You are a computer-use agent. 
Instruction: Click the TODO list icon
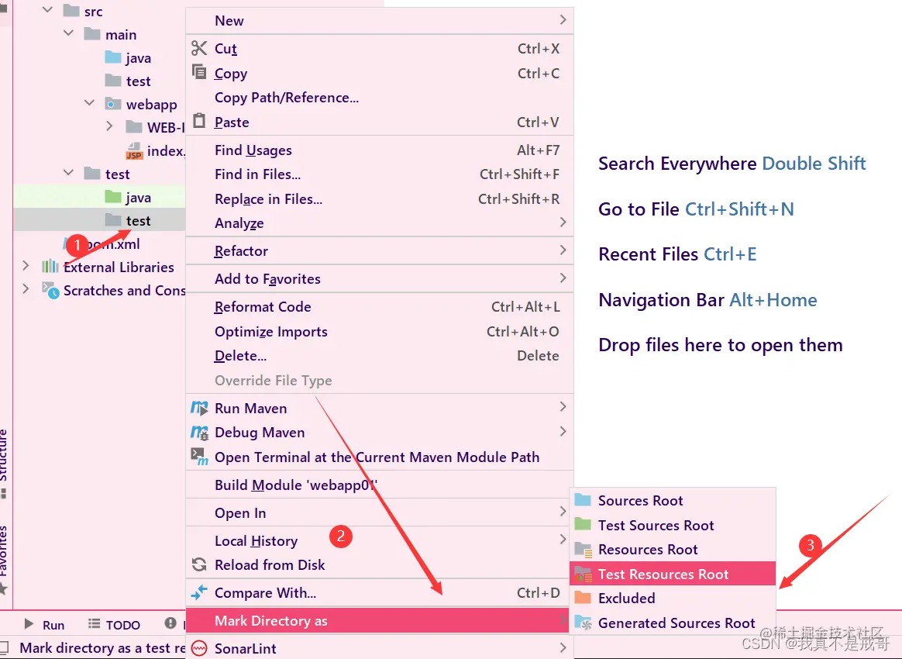click(x=93, y=624)
